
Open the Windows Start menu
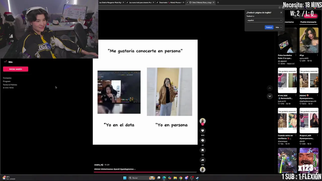tap(125, 178)
